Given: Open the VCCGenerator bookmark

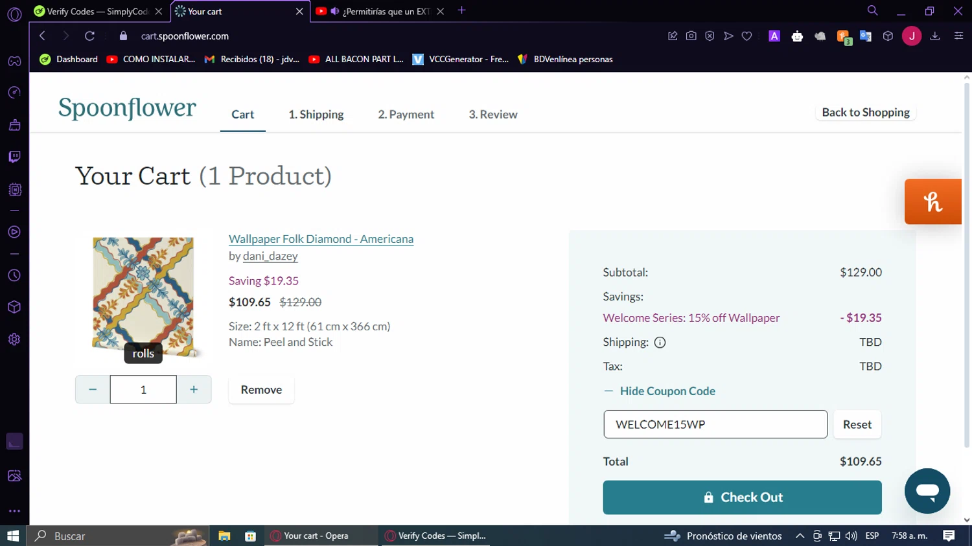Looking at the screenshot, I should [461, 59].
